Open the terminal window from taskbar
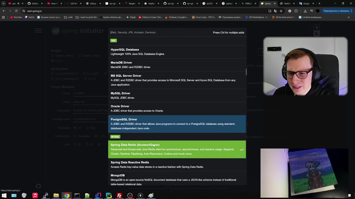The width and height of the screenshot is (355, 199). coord(77,195)
